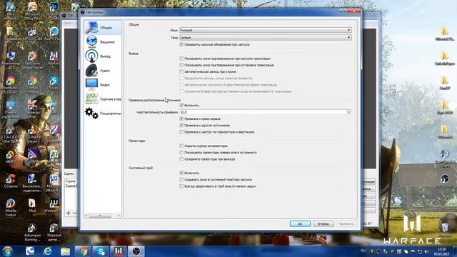Open the Расширенные settings section
Image resolution: width=457 pixels, height=257 pixels.
click(103, 113)
